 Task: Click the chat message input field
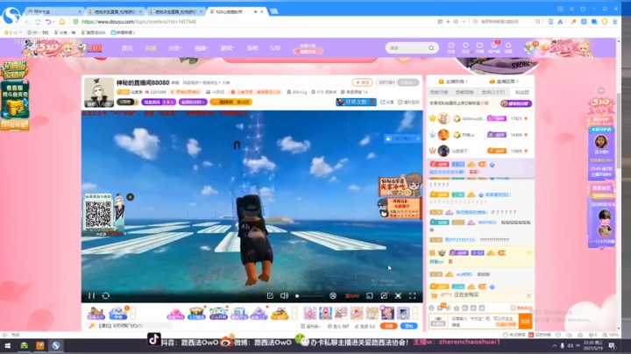485,321
